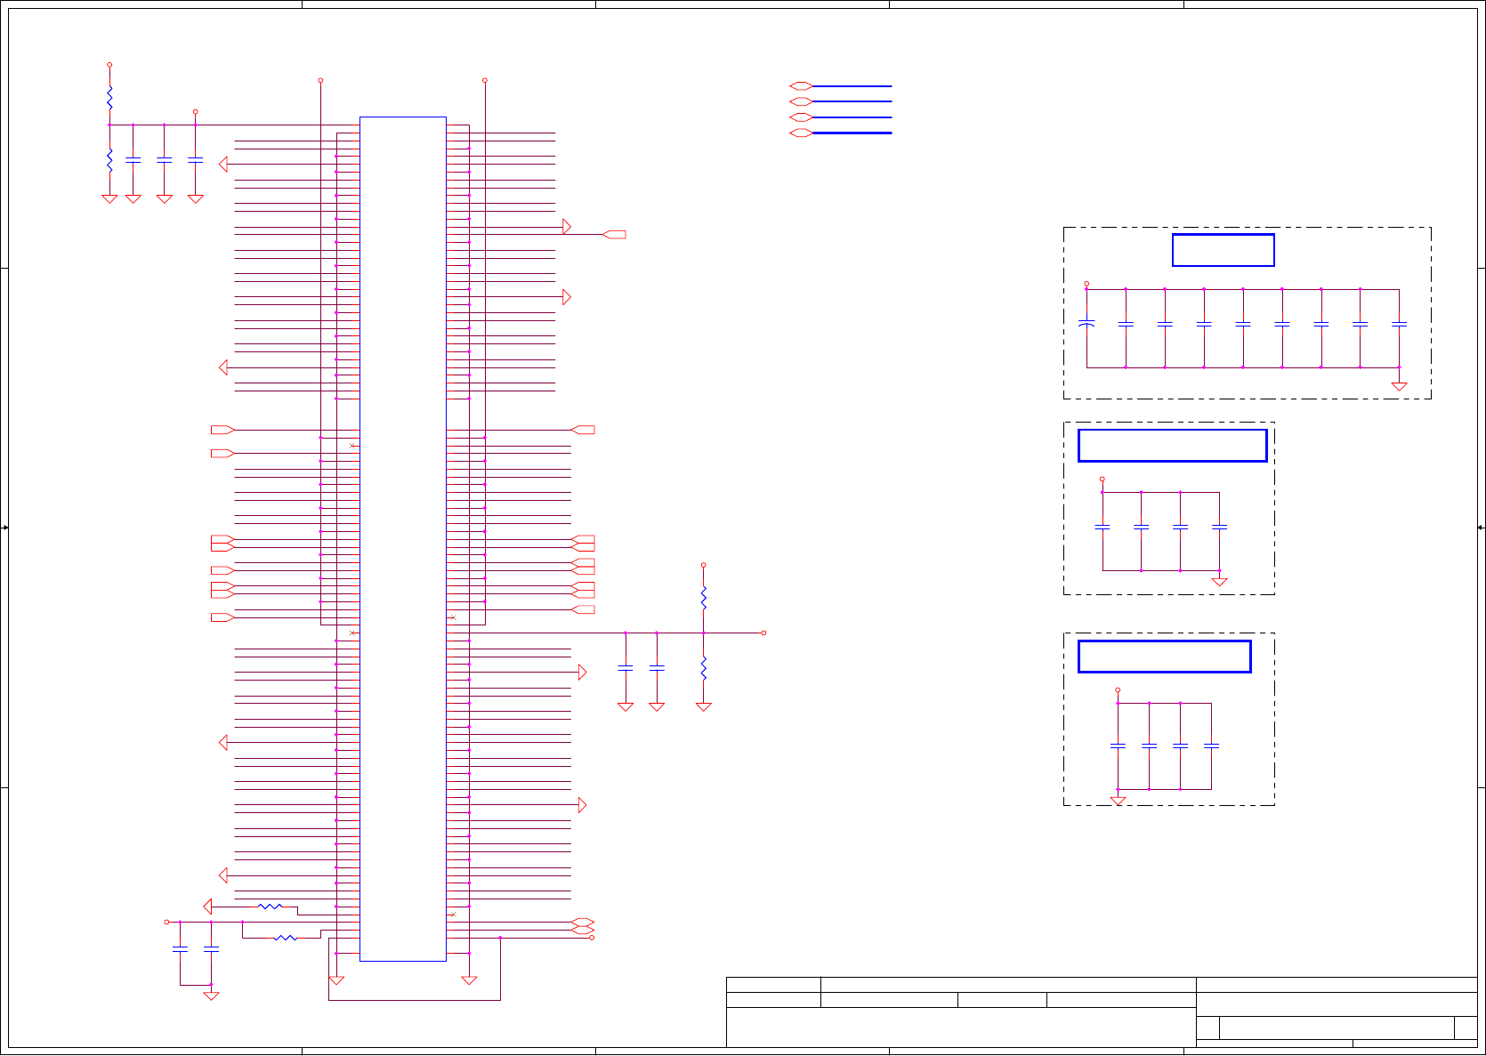Select ground symbol under the two bottom-left capacitors

click(211, 996)
